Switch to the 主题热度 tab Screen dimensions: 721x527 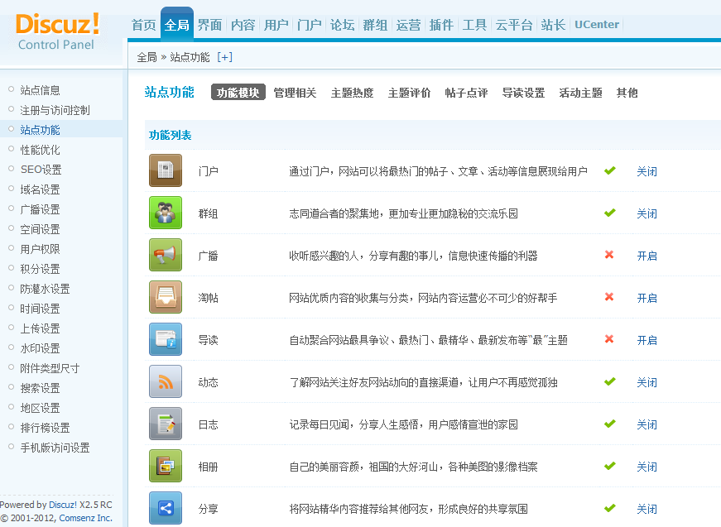[353, 93]
